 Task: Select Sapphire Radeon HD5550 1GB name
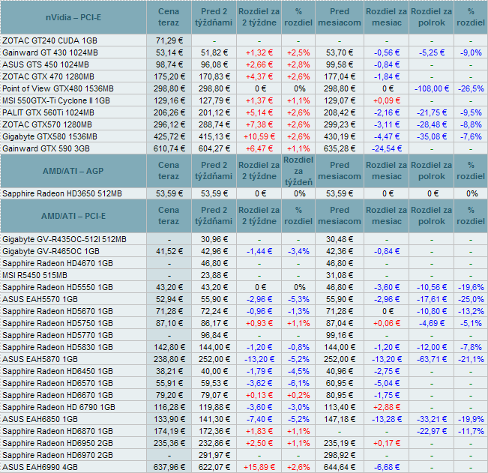(58, 287)
